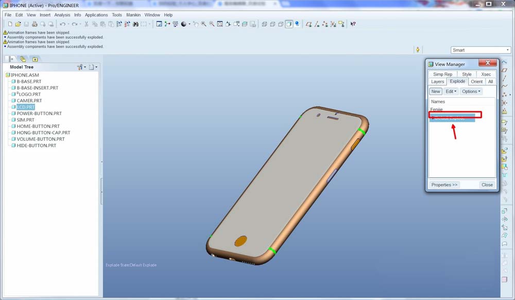
Task: Click the Repaint screen icon
Action: tap(159, 24)
